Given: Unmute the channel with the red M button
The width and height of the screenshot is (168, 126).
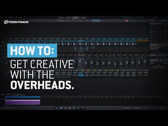Looking at the screenshot, I should pyautogui.click(x=87, y=70).
